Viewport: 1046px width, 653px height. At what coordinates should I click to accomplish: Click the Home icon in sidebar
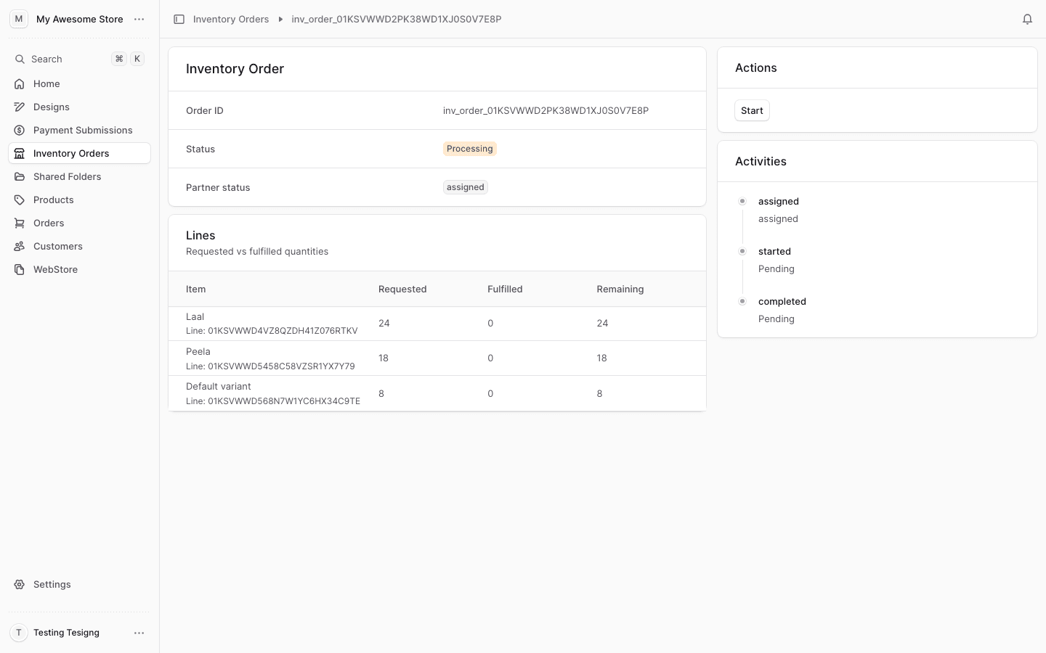tap(20, 84)
